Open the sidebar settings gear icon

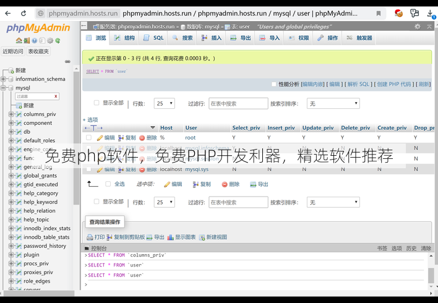(x=50, y=40)
